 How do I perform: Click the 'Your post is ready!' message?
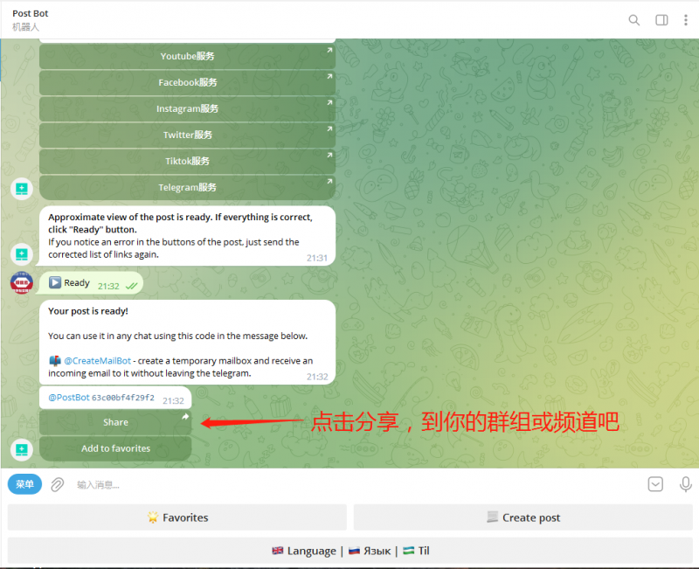pos(187,342)
